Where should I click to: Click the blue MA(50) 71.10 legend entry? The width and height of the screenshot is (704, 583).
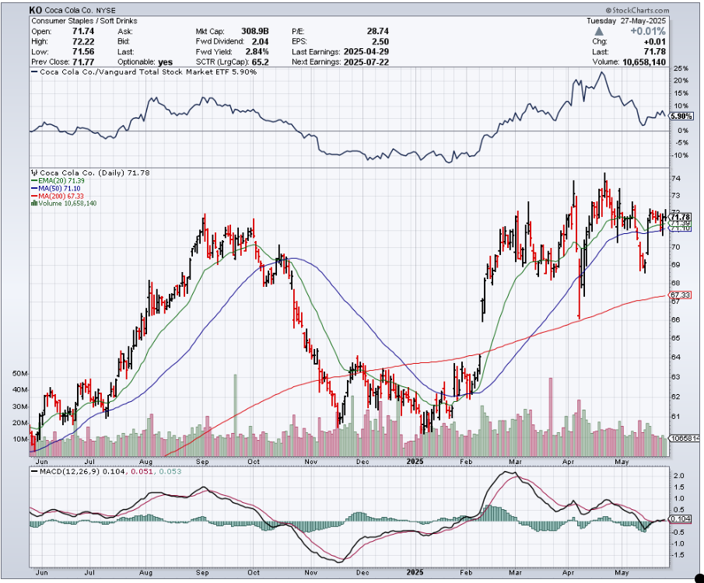(56, 188)
